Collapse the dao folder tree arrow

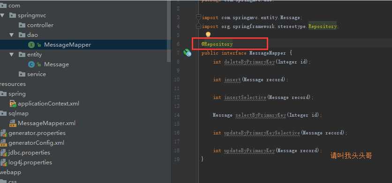[x=12, y=35]
